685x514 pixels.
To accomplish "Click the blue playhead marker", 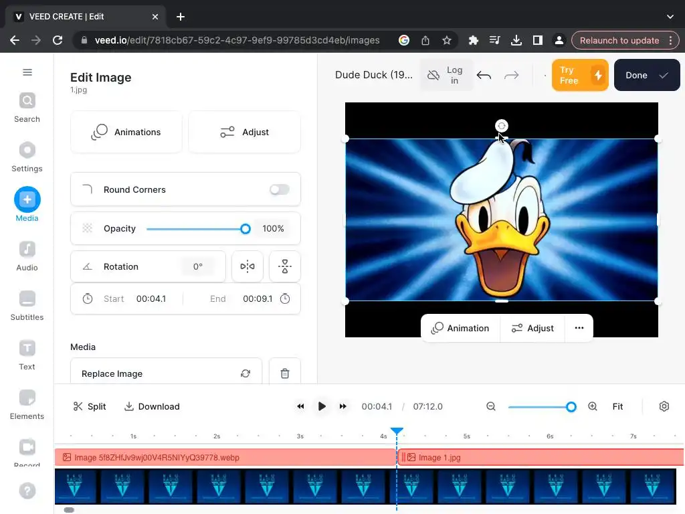I will tap(397, 432).
